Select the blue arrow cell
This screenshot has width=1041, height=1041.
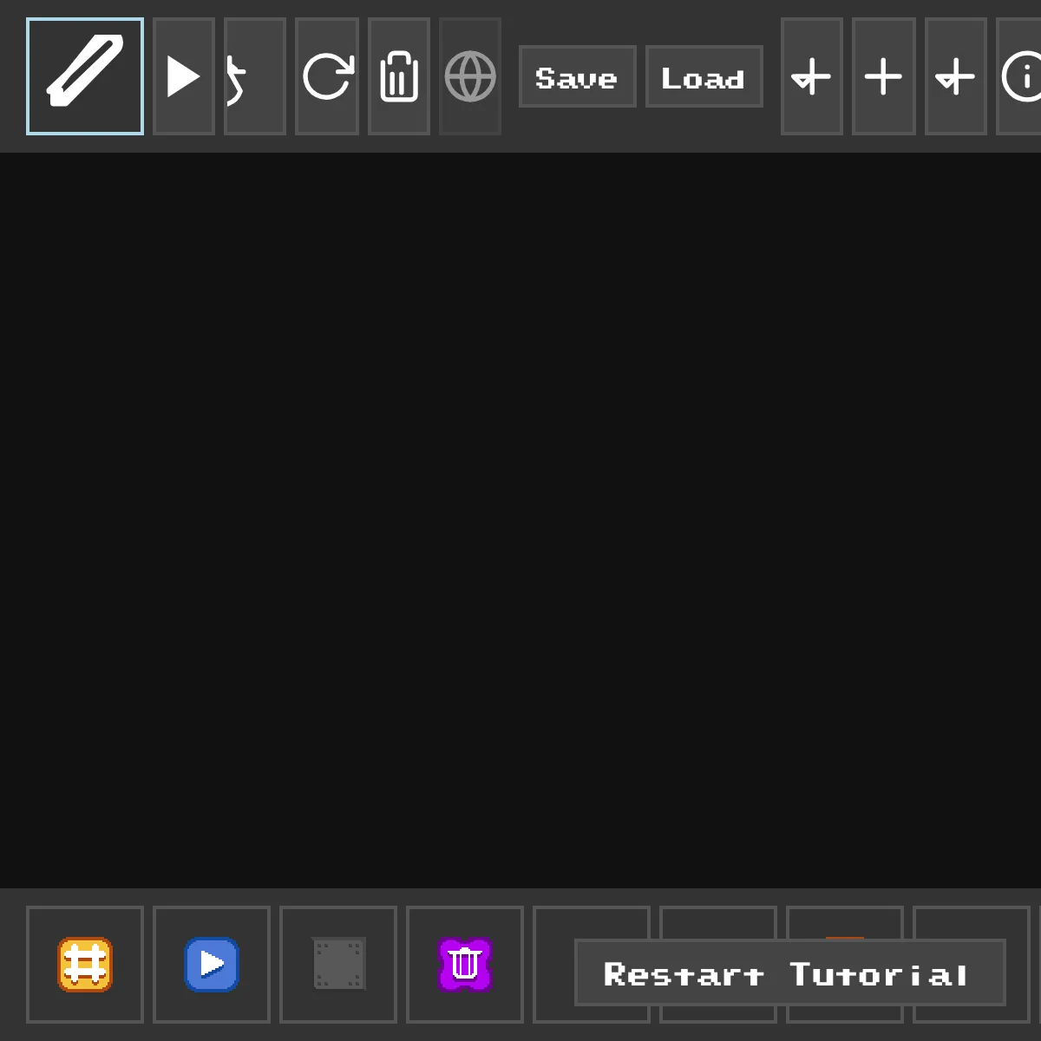pyautogui.click(x=212, y=965)
